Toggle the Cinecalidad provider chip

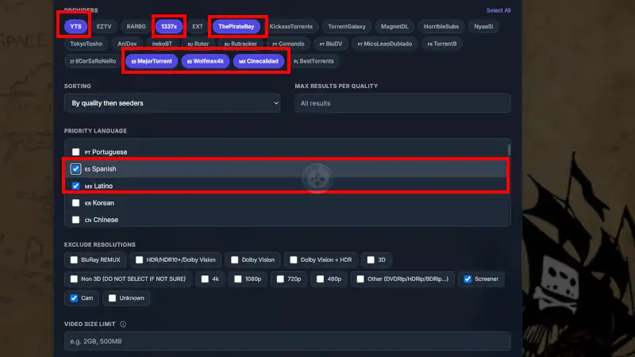tap(259, 61)
